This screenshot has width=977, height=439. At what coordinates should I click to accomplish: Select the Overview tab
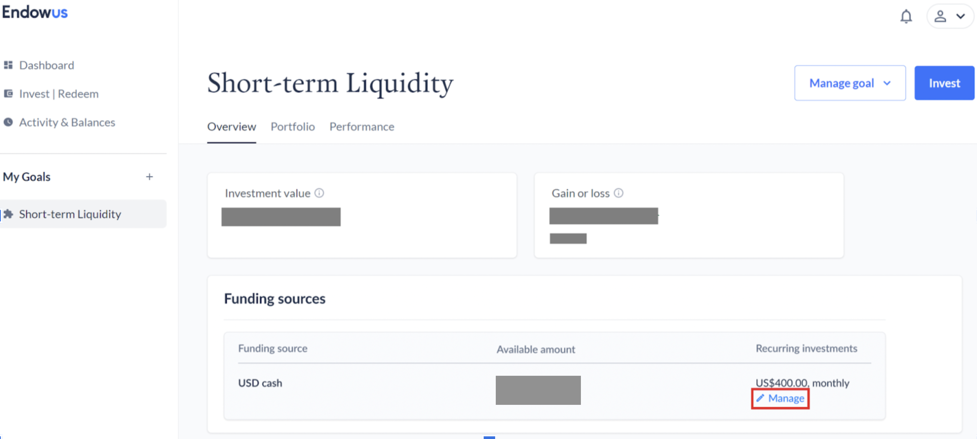231,126
